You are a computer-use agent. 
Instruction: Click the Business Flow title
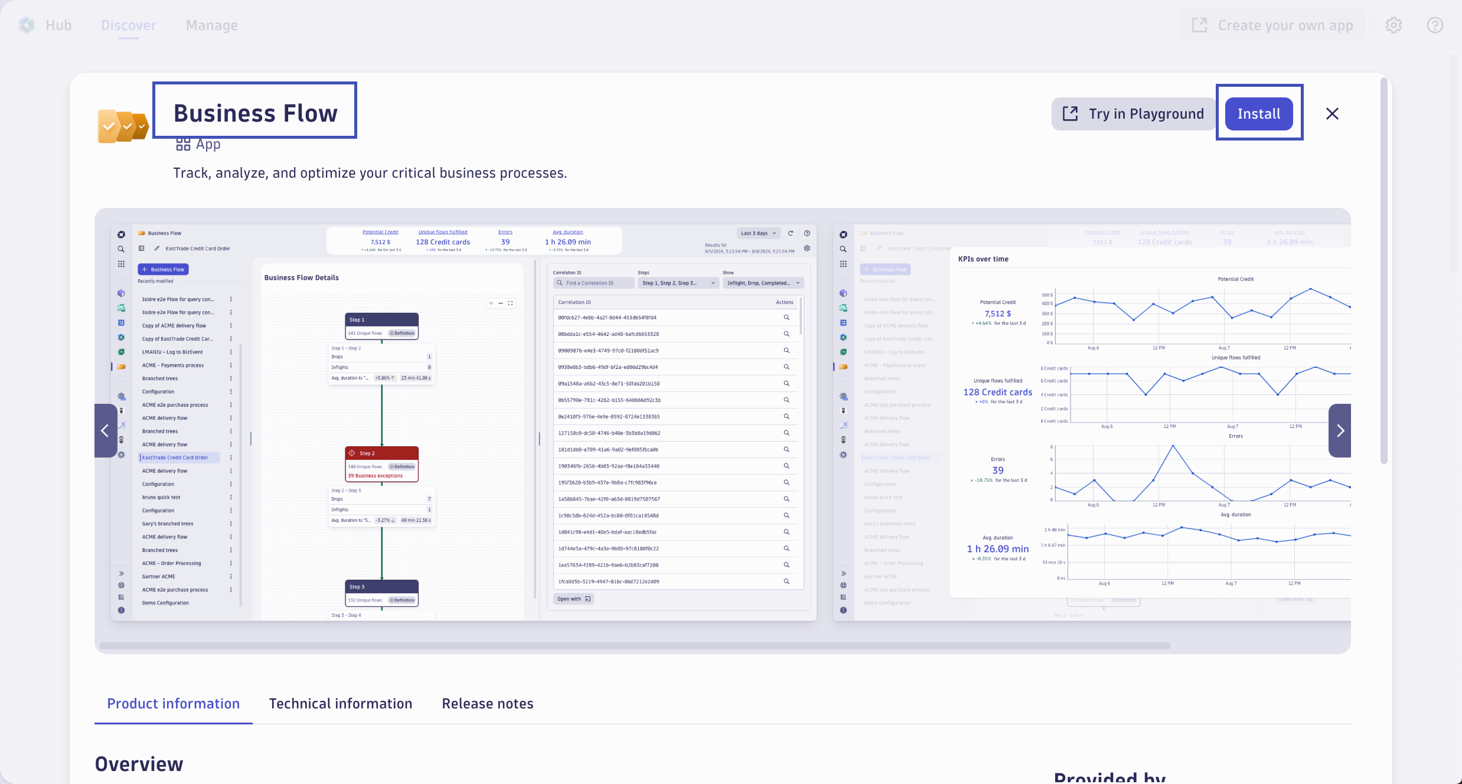click(x=255, y=113)
